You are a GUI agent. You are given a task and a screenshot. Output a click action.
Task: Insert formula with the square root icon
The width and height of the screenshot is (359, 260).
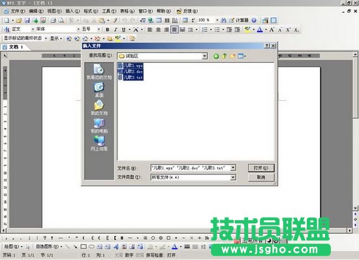pyautogui.click(x=143, y=20)
